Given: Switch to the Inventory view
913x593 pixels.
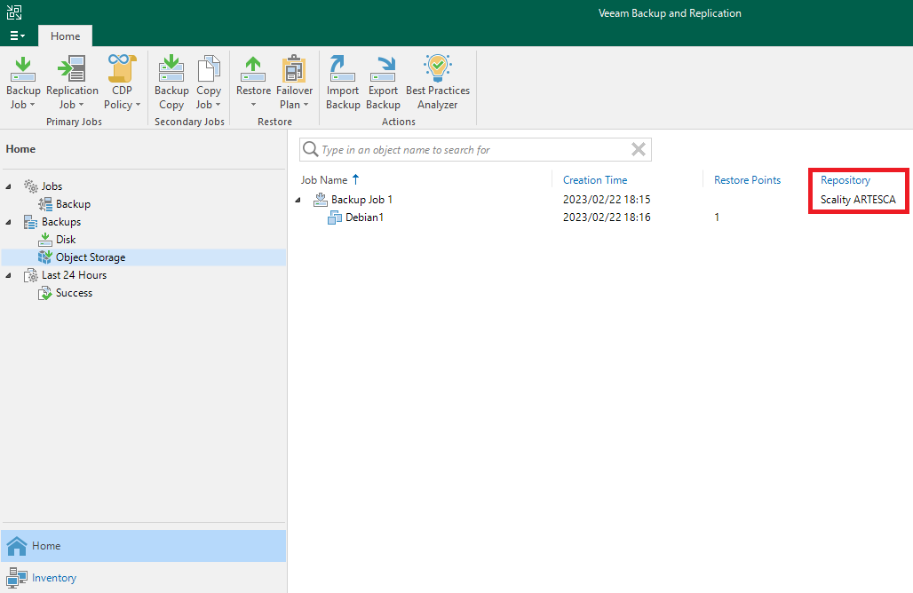Looking at the screenshot, I should tap(143, 578).
